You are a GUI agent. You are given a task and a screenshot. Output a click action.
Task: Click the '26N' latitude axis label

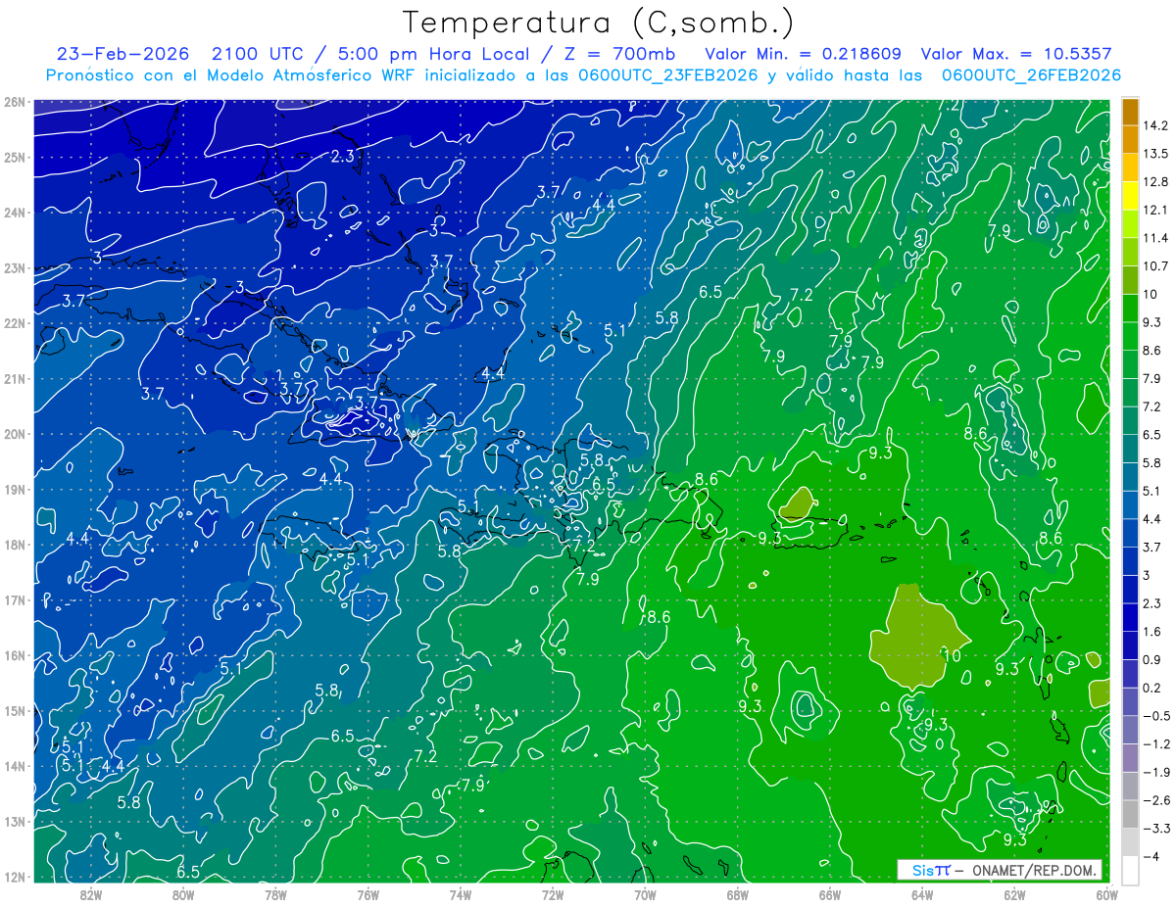15,102
